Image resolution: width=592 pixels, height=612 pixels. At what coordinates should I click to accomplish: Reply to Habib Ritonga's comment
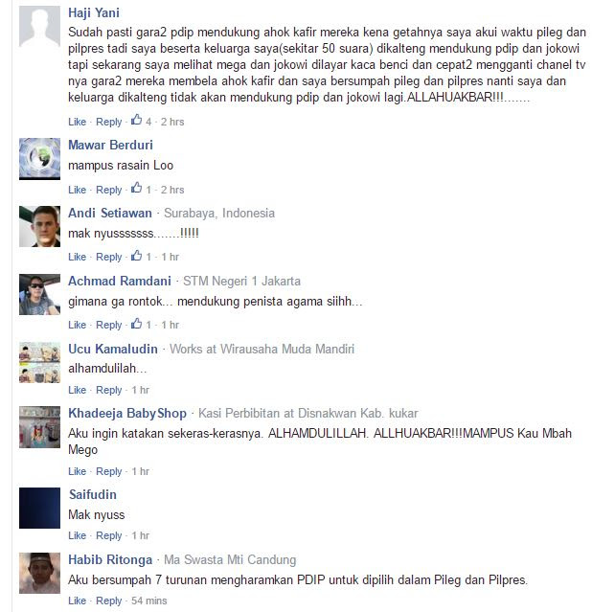click(109, 601)
